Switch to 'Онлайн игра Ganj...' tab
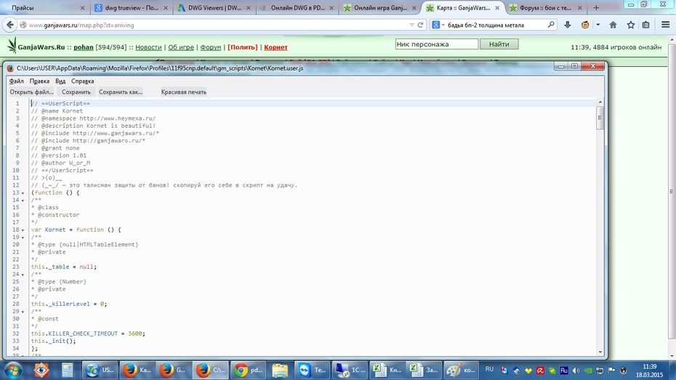 [380, 8]
